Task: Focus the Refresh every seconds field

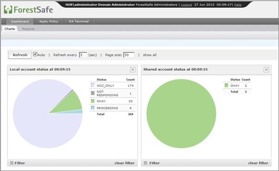Action: click(83, 55)
